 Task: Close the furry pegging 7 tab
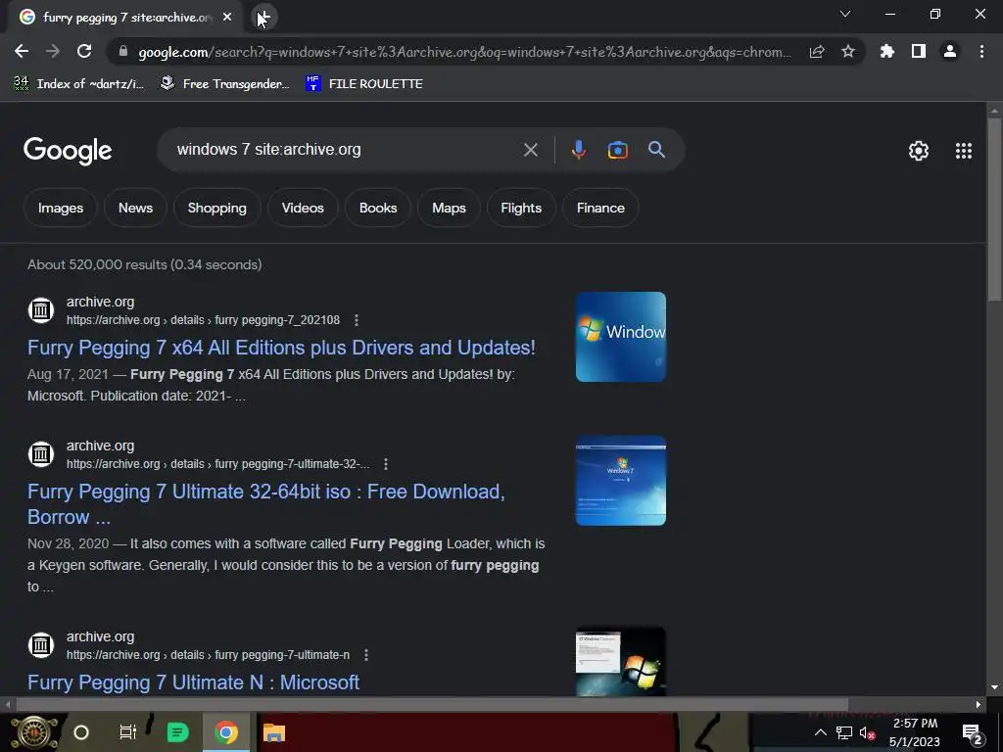pyautogui.click(x=227, y=18)
